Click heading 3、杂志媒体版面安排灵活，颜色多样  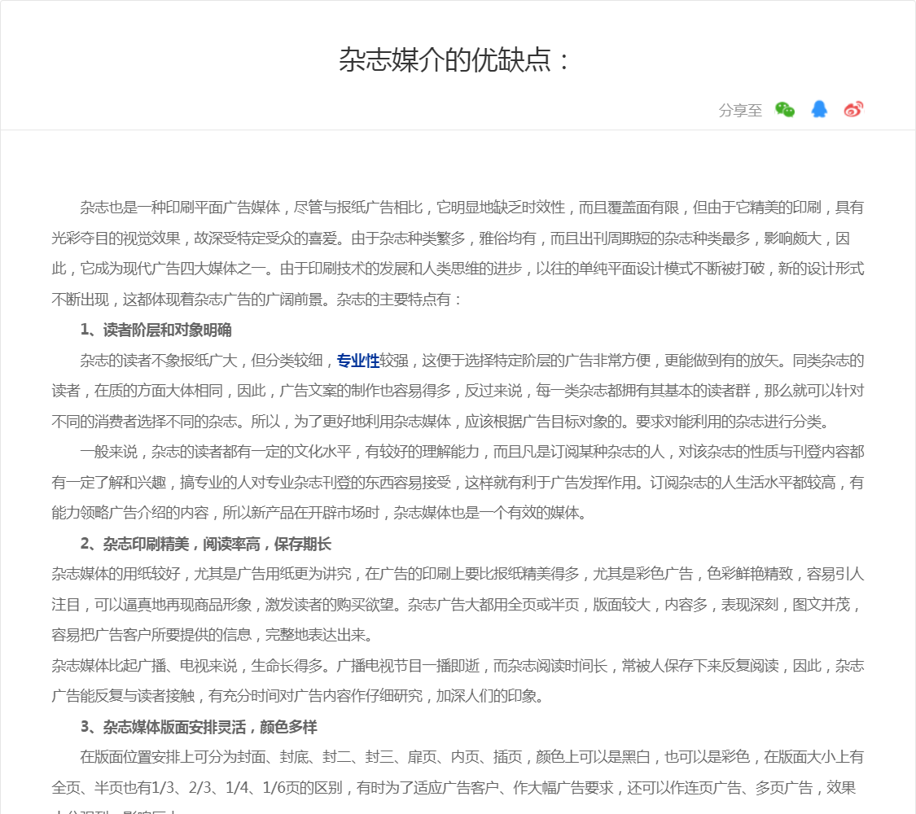[x=199, y=728]
